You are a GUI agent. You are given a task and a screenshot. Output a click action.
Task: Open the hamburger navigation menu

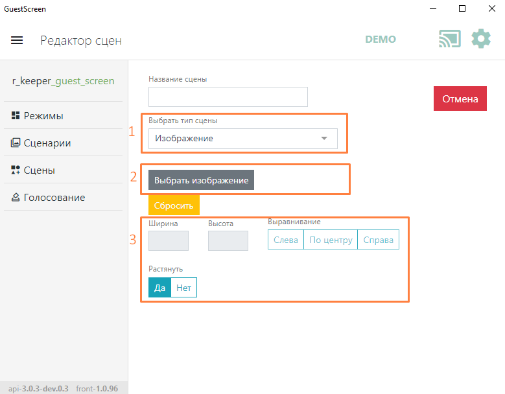(x=17, y=40)
